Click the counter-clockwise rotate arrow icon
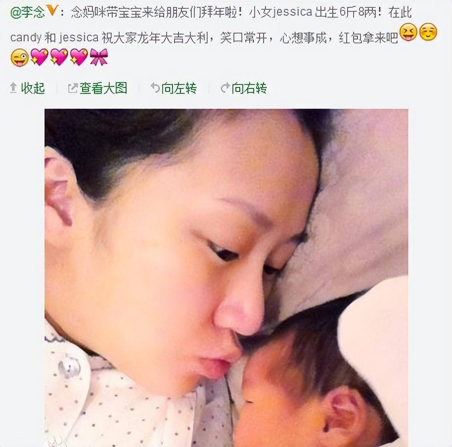Image resolution: width=452 pixels, height=447 pixels. [155, 88]
